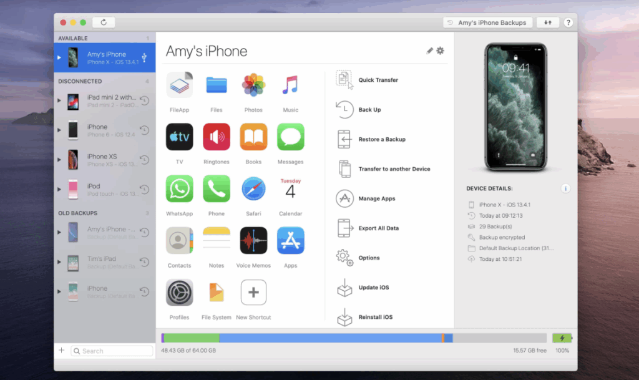Open the Files app icon

(217, 85)
